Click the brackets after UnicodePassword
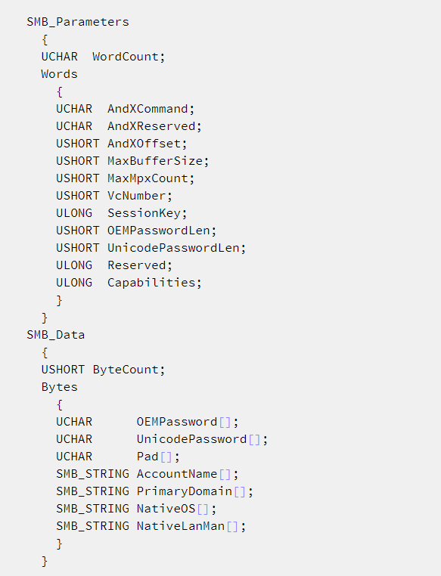 click(254, 439)
